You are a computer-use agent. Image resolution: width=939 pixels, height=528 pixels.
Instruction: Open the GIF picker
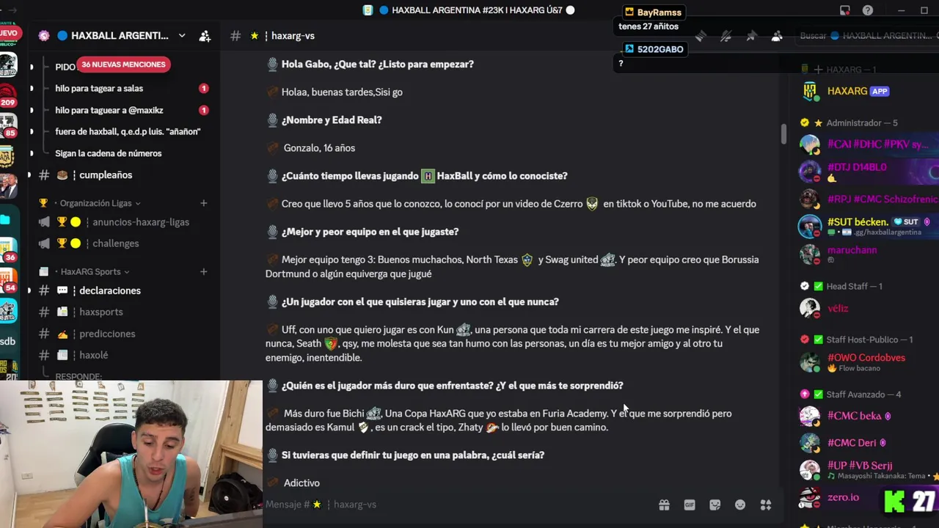click(690, 505)
